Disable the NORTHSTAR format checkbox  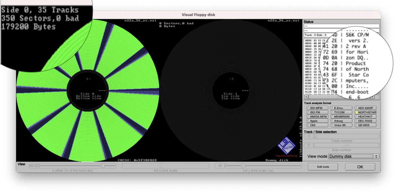point(357,112)
